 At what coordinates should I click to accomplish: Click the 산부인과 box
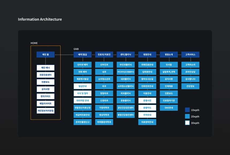(104, 65)
